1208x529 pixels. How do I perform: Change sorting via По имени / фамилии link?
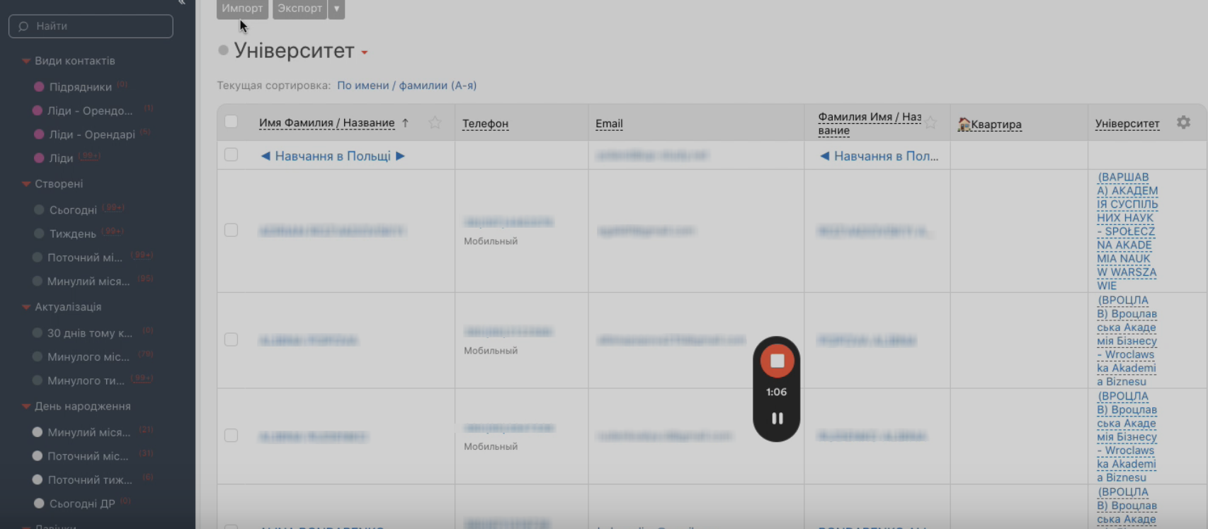tap(406, 86)
